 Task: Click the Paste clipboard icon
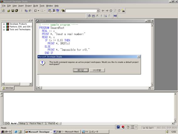click(30, 11)
